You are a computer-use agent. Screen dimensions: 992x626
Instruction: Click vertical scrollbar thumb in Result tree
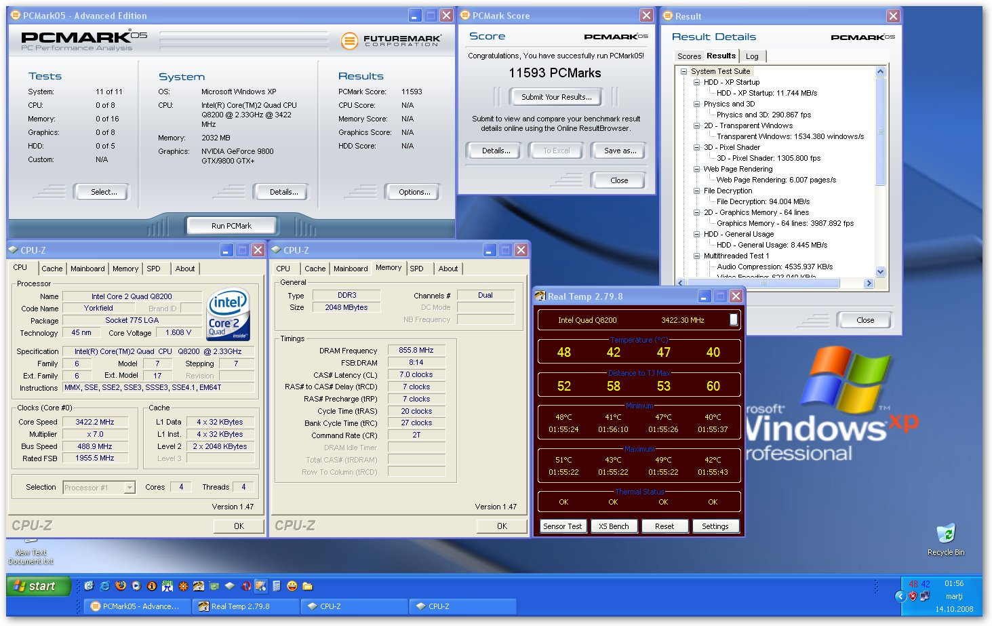pos(880,131)
